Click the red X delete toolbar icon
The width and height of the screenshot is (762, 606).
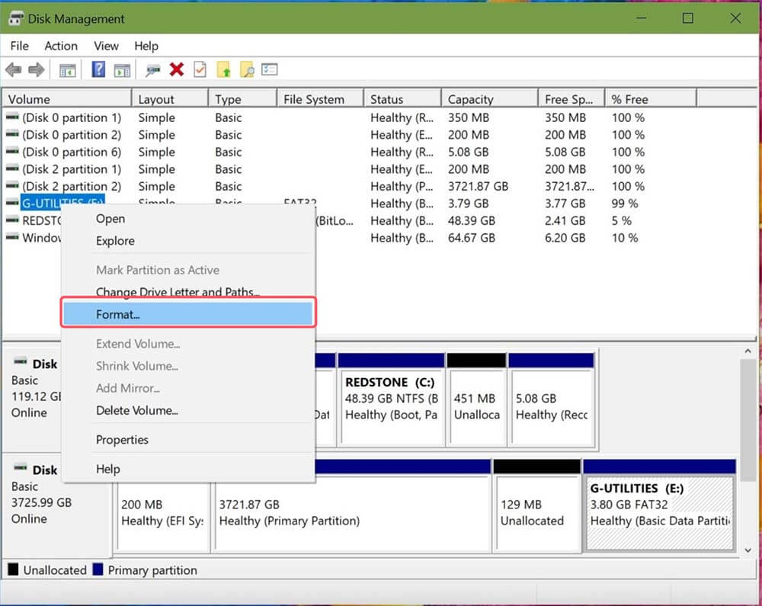(176, 69)
